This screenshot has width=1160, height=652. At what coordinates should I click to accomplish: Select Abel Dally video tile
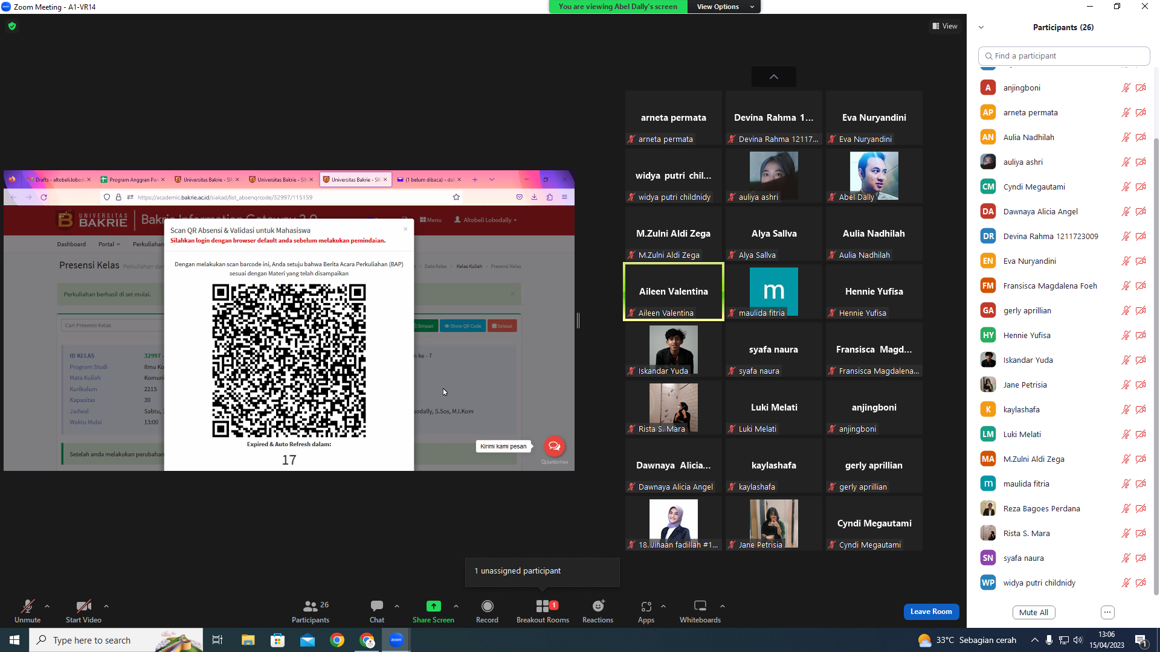click(x=874, y=176)
